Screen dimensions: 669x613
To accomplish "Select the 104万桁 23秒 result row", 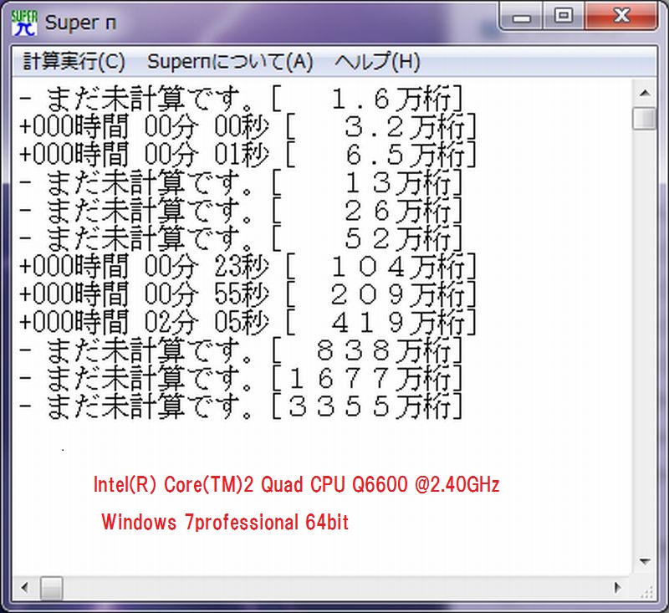I will pyautogui.click(x=248, y=267).
